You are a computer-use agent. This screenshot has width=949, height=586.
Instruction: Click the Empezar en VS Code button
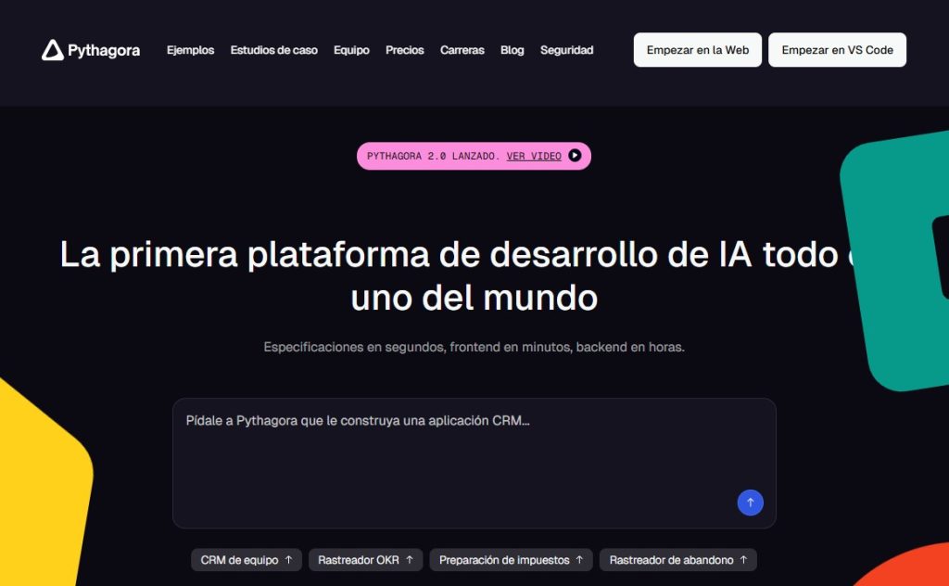(x=837, y=50)
